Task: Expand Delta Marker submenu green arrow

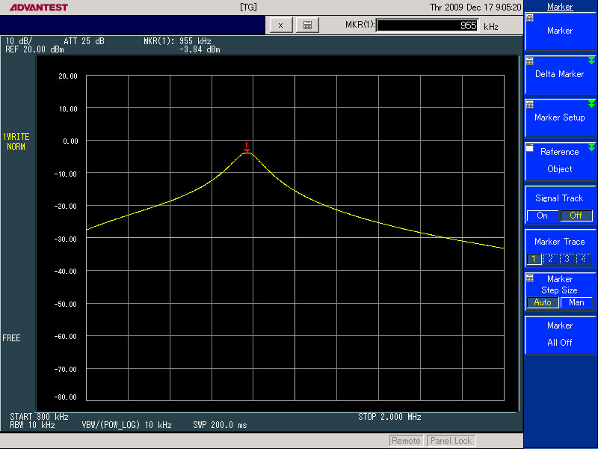Action: tap(591, 61)
